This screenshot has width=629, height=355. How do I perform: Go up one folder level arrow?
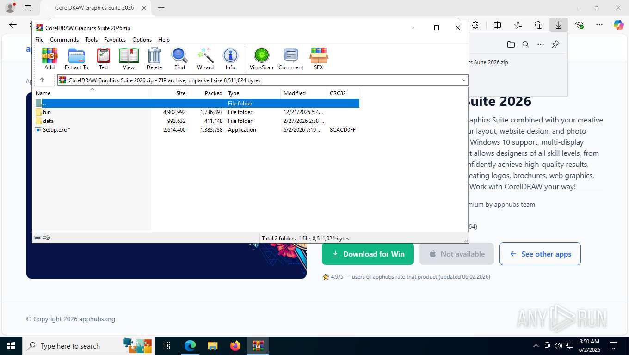pos(42,80)
